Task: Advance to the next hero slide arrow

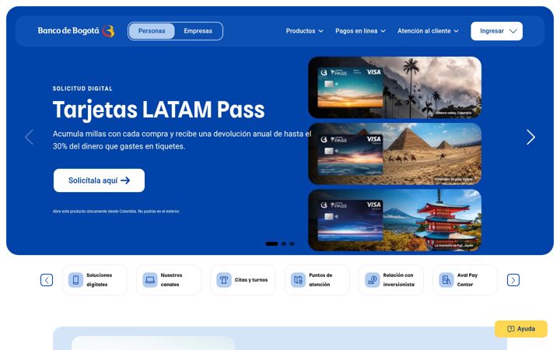Action: pyautogui.click(x=530, y=137)
